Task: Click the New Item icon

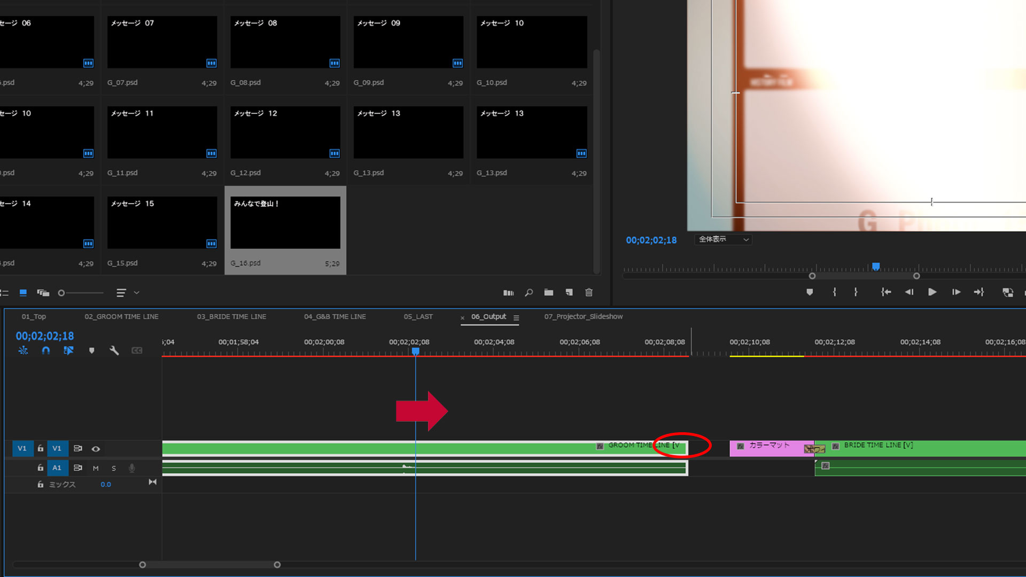Action: (x=569, y=293)
